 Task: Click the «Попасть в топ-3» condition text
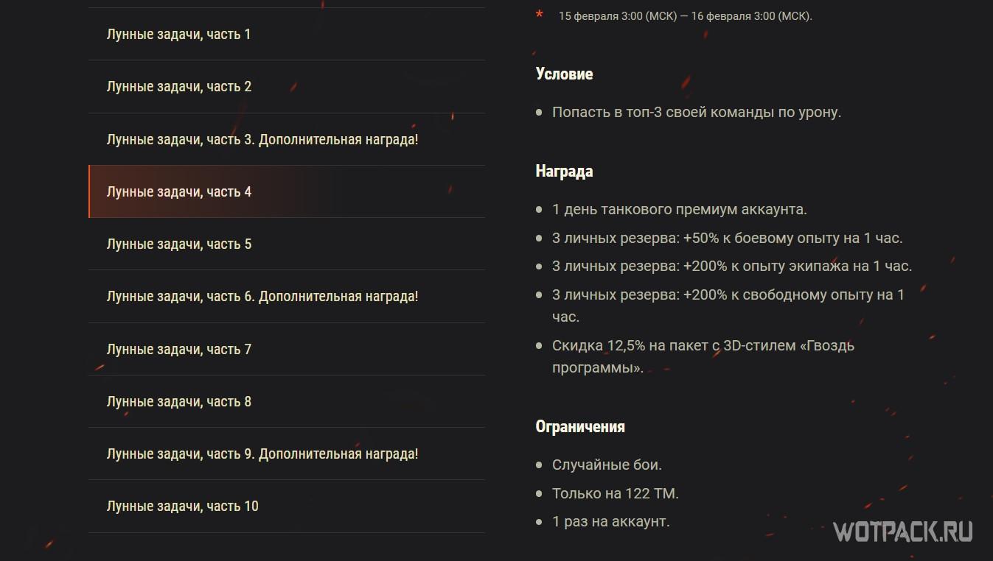(696, 113)
